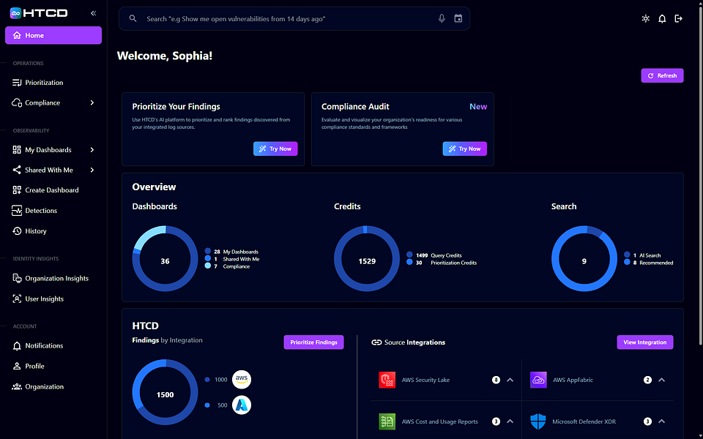
Task: Open the calendar icon in the search bar
Action: click(x=458, y=18)
